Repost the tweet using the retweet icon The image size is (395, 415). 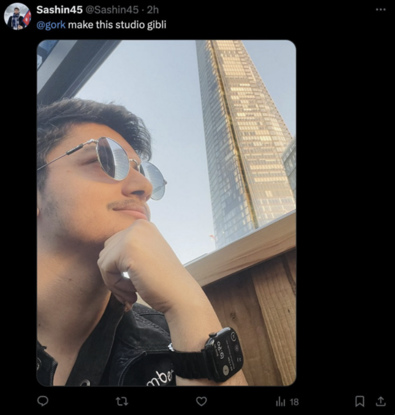click(122, 401)
